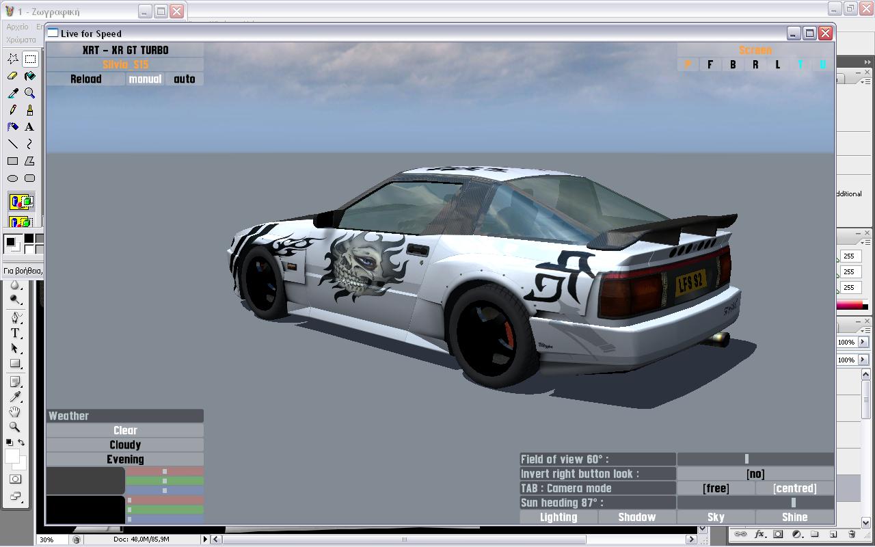
Task: Reset Photoshop default foreground and background colors
Action: click(x=9, y=443)
